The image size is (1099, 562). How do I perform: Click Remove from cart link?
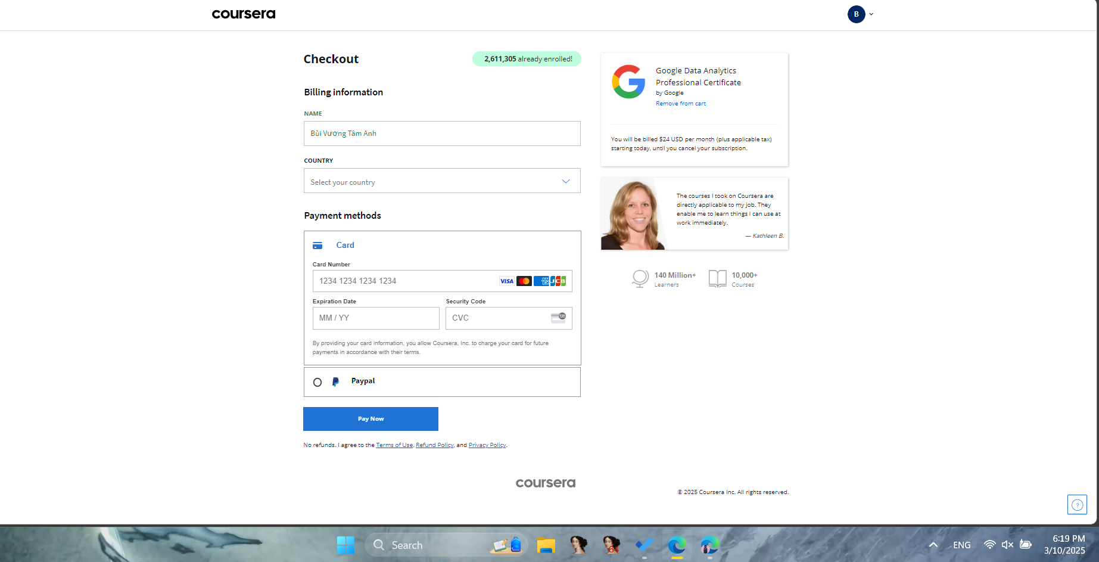pyautogui.click(x=680, y=104)
